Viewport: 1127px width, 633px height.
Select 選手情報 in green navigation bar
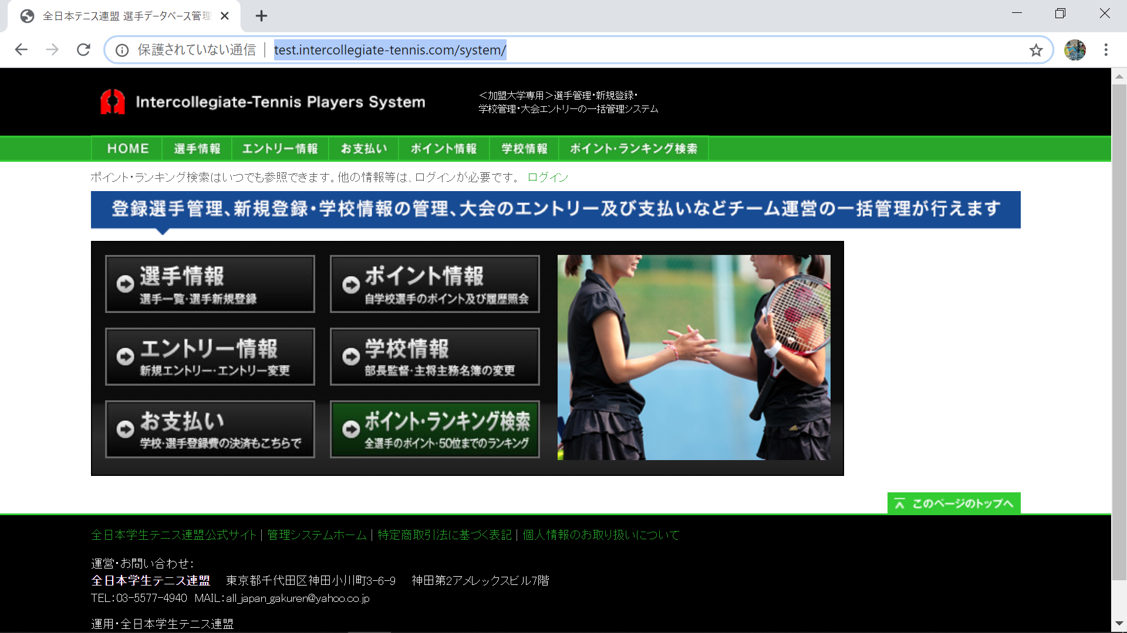[197, 149]
